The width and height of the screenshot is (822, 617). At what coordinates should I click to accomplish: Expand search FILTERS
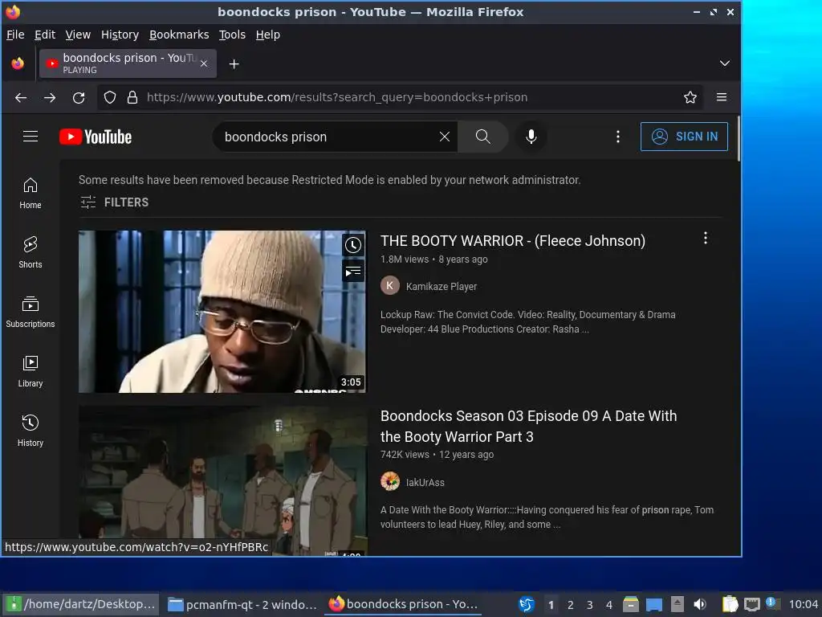pos(115,202)
